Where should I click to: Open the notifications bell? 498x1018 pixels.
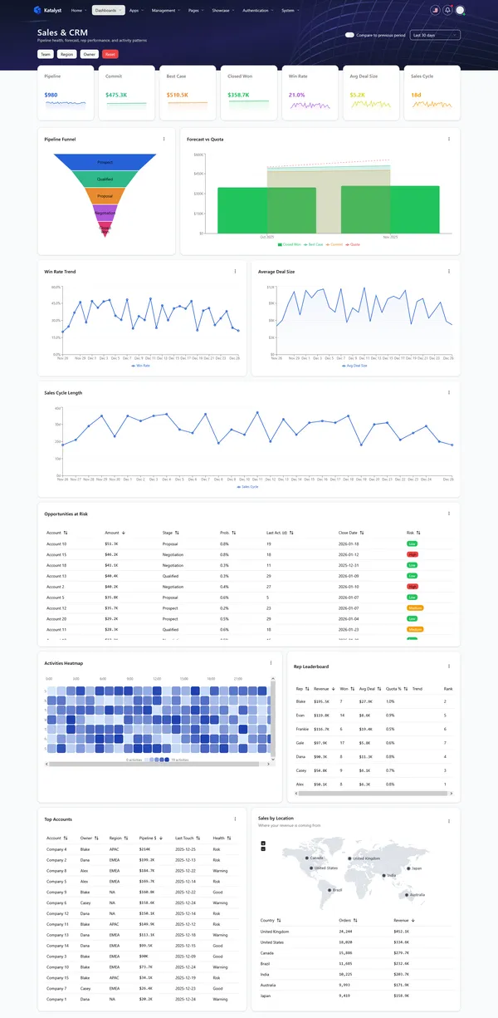(447, 11)
